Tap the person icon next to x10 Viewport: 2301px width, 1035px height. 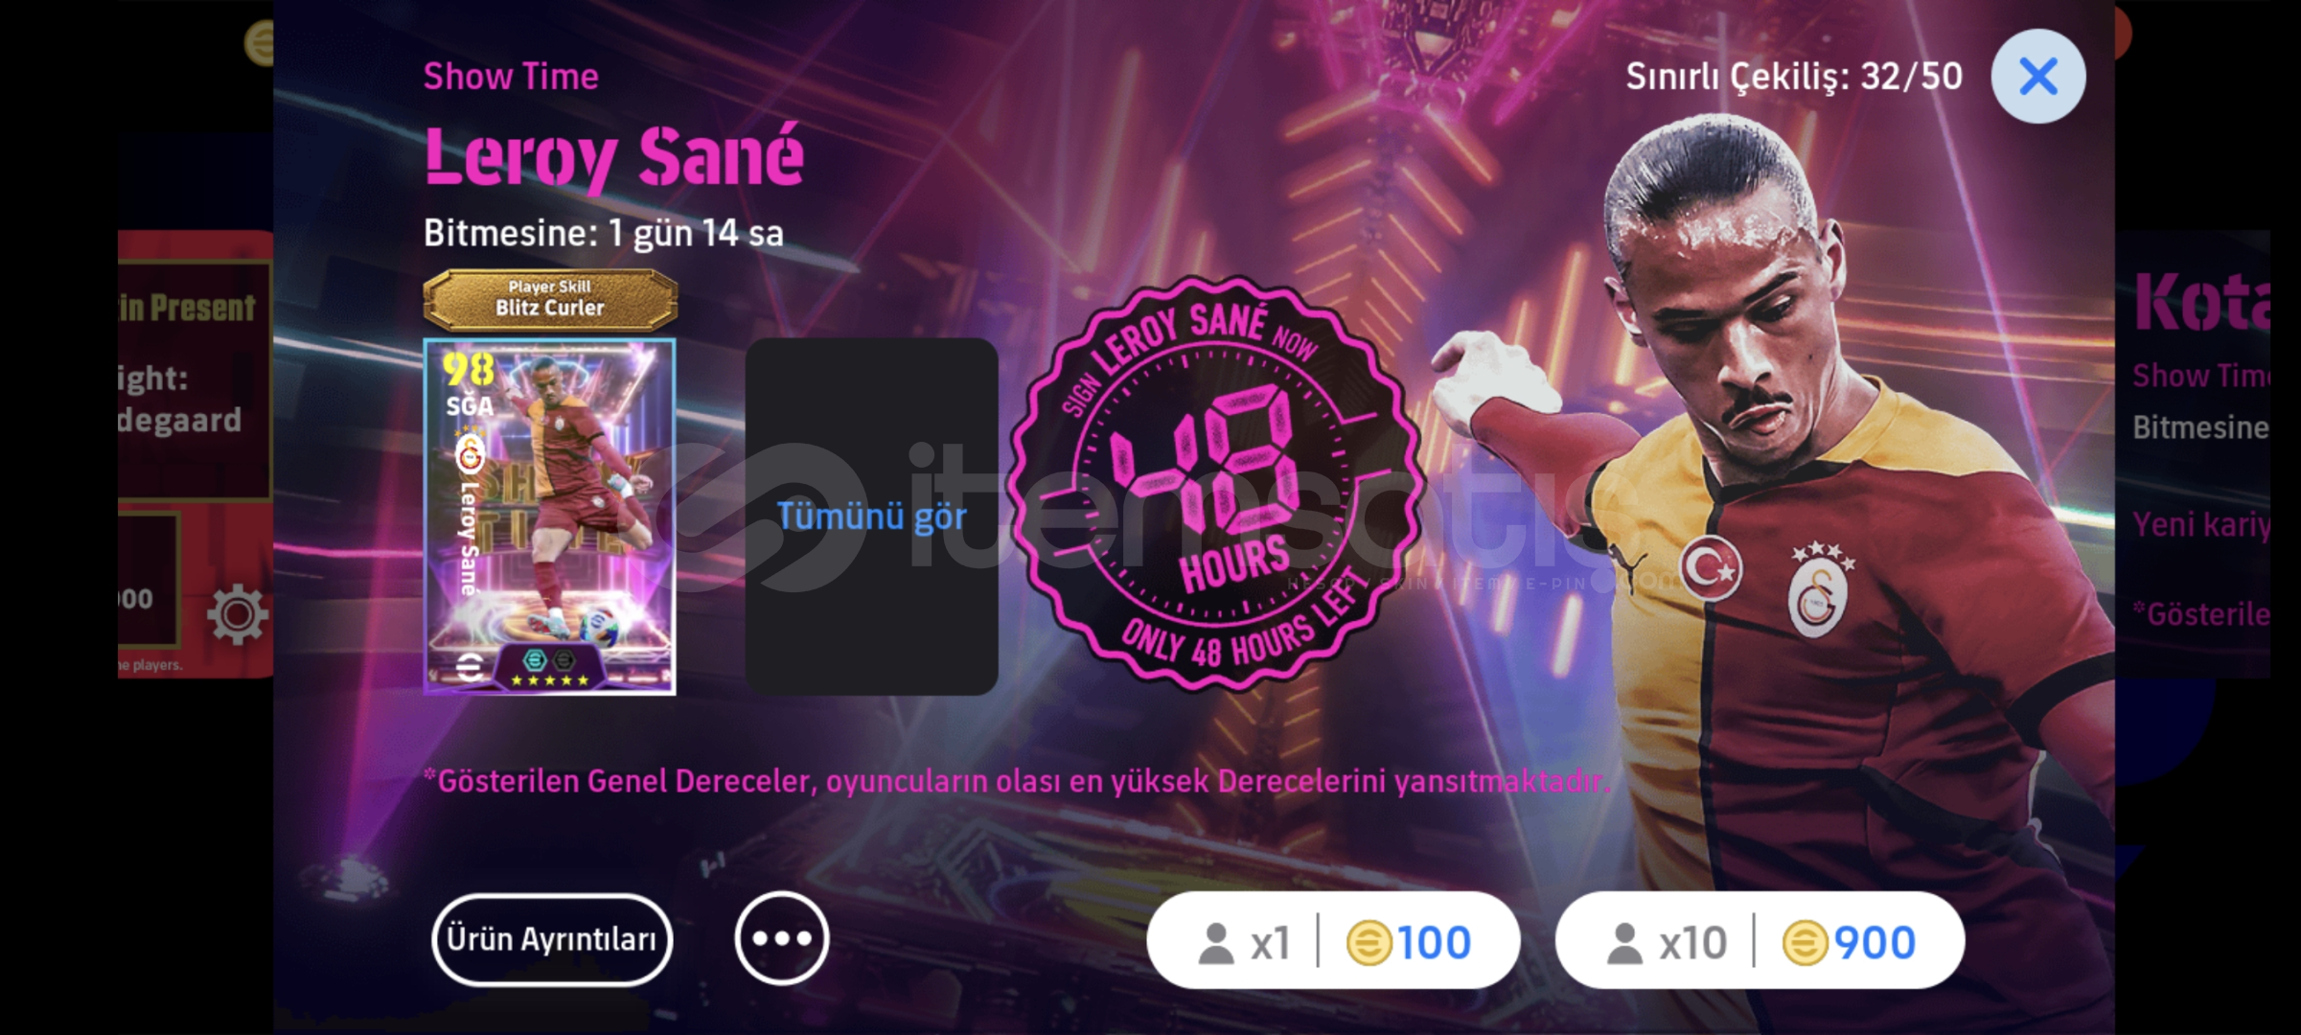(1624, 943)
